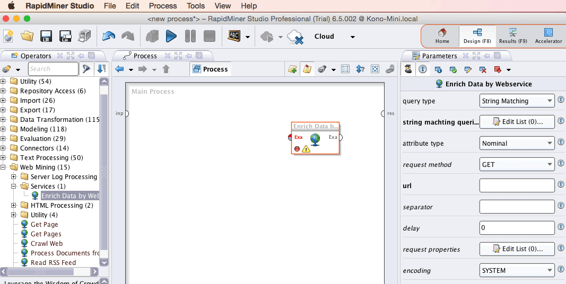
Task: Show execution order with arrows-question icon
Action: click(360, 69)
